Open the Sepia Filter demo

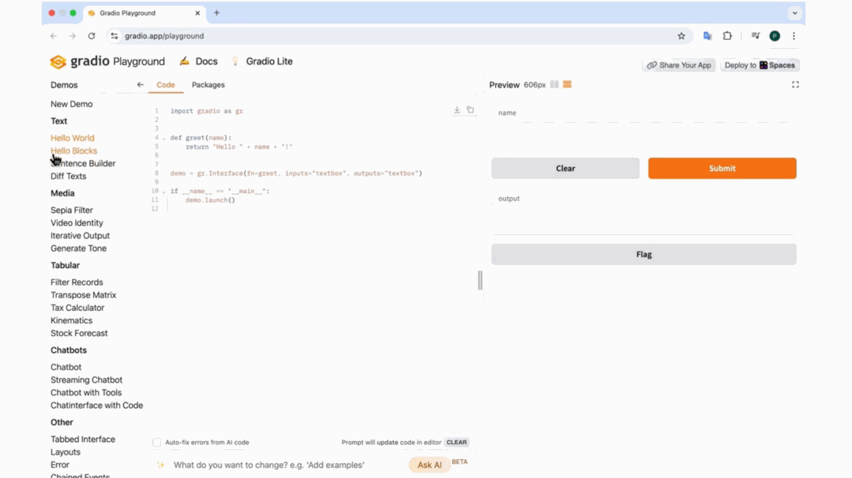click(x=71, y=210)
